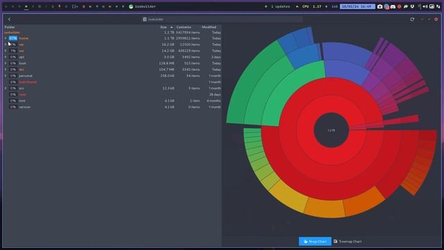Open the Discord tray icon

coord(393,6)
